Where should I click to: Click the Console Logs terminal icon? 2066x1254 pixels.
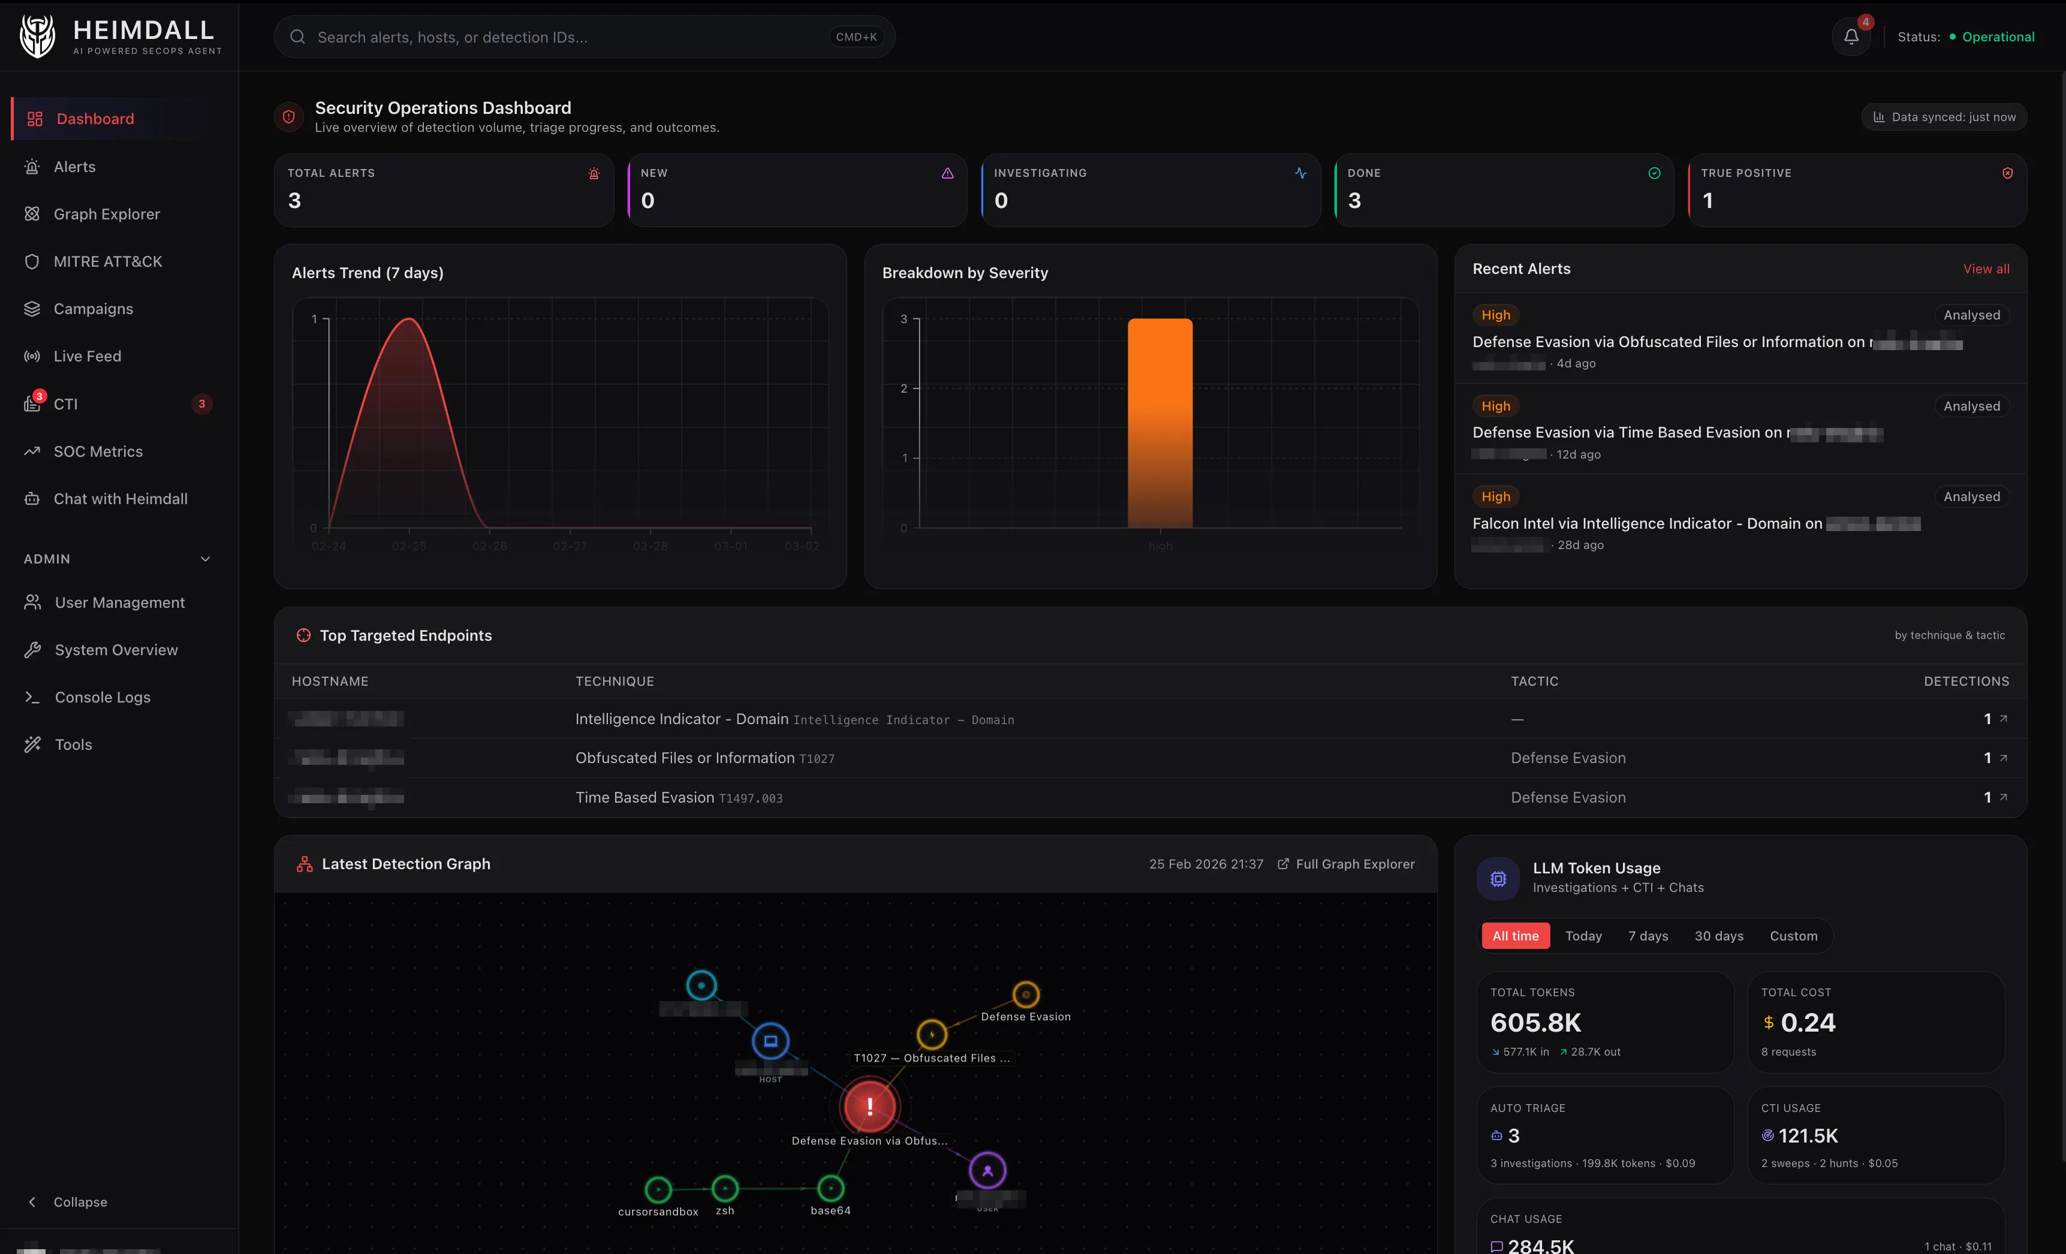tap(32, 697)
